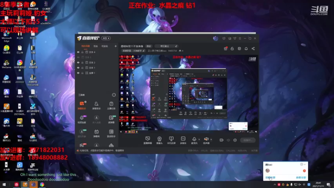Click the 修改 edit title button
The image size is (334, 188).
tap(149, 46)
